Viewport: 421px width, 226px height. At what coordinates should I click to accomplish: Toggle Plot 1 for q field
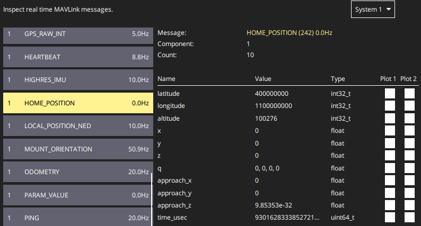(390, 168)
